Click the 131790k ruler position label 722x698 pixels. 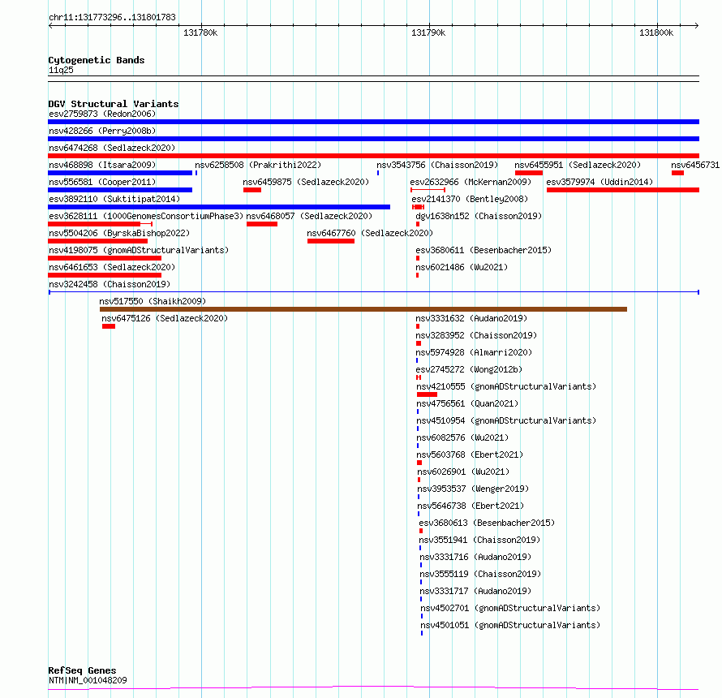(428, 32)
